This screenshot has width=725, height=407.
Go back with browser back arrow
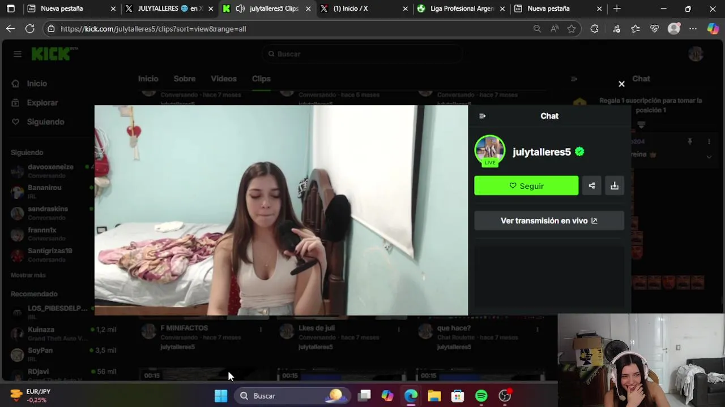click(x=11, y=28)
